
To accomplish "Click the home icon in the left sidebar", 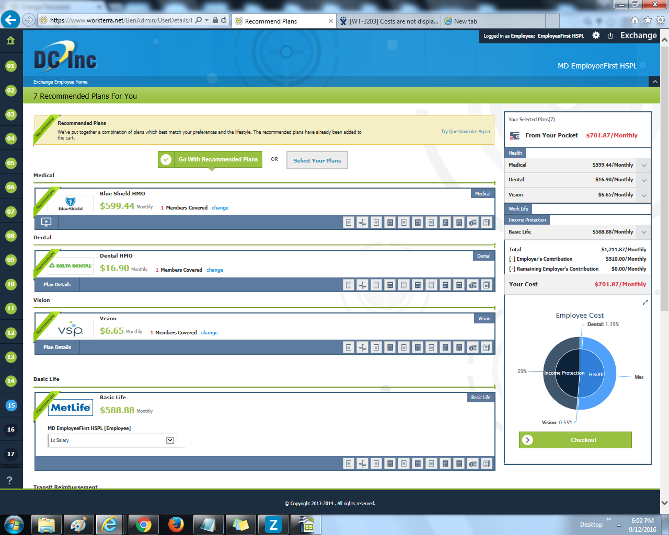I will click(10, 41).
